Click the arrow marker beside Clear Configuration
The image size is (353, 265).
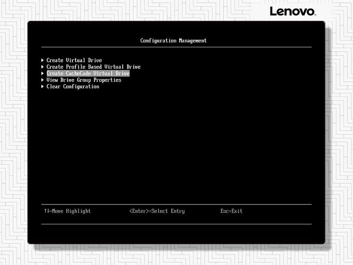43,87
